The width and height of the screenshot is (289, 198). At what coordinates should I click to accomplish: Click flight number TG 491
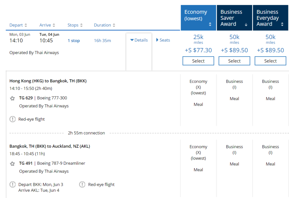(26, 163)
